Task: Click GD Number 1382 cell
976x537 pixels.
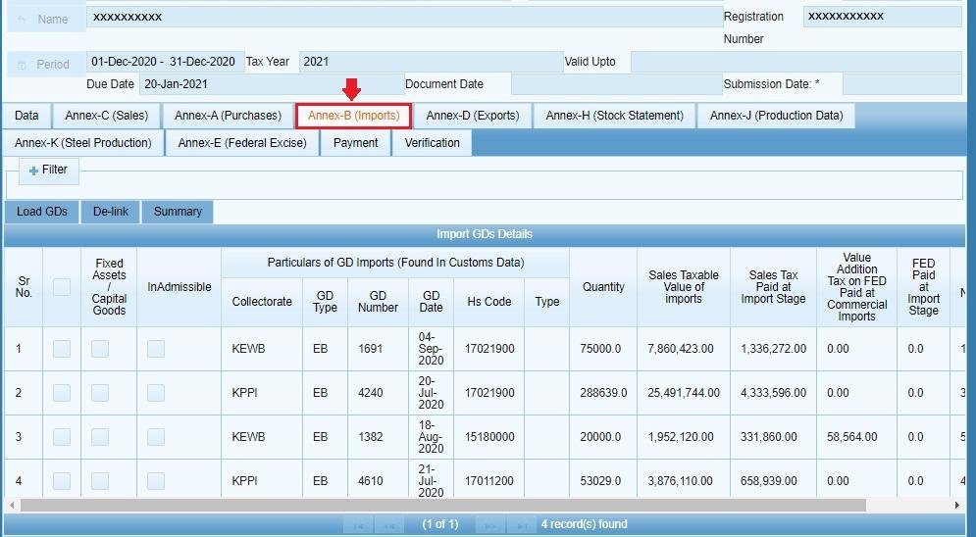Action: pyautogui.click(x=378, y=437)
